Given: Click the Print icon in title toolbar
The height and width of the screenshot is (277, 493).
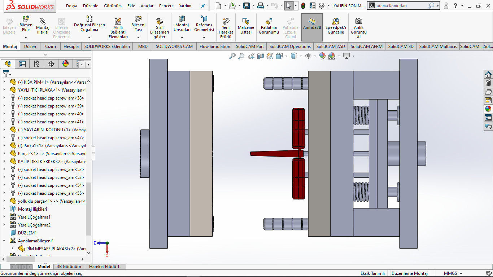Looking at the screenshot, I should (x=261, y=6).
